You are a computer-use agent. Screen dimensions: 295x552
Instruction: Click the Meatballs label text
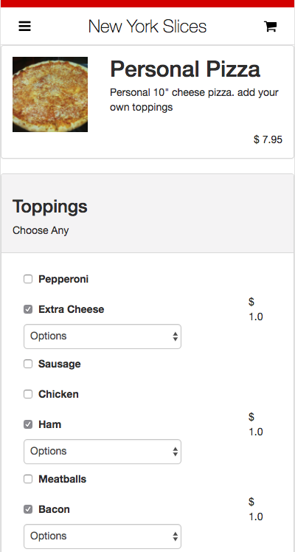point(62,479)
